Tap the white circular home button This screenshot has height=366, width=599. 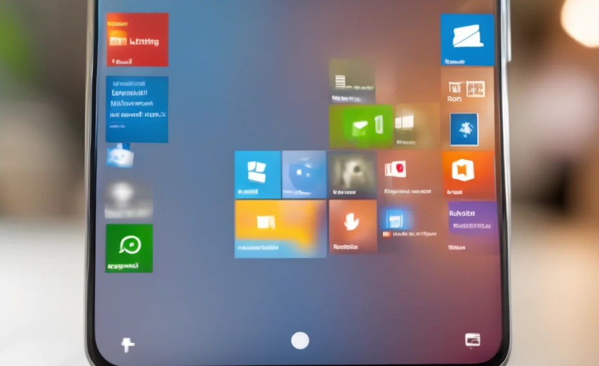(x=300, y=341)
